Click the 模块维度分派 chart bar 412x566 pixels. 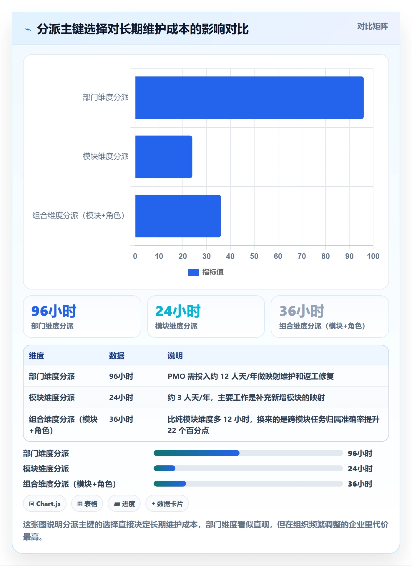pos(164,157)
